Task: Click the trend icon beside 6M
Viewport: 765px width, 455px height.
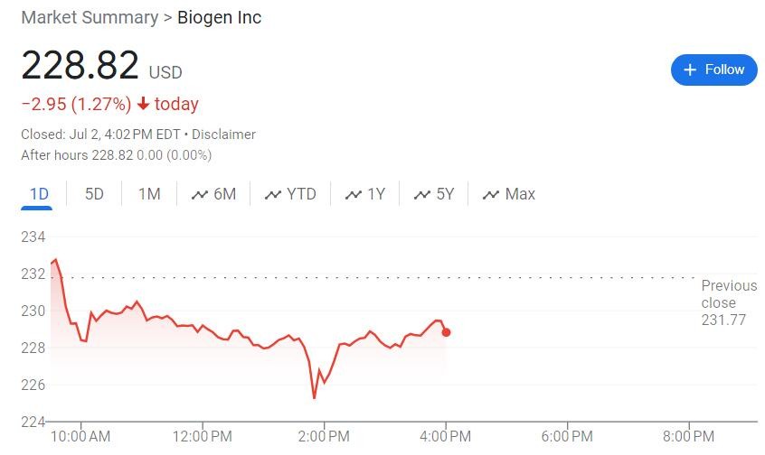Action: click(200, 195)
